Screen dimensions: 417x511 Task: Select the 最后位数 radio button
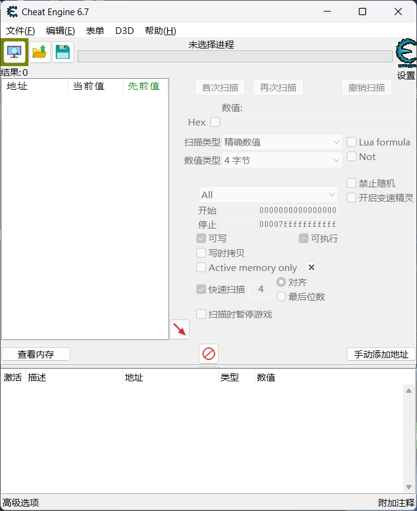pos(281,296)
